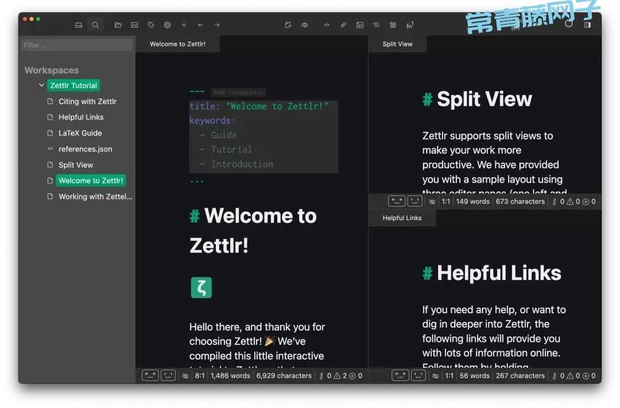The image size is (620, 408).
Task: Open single-quote menu in the 1,486 words status bar
Action: 168,376
